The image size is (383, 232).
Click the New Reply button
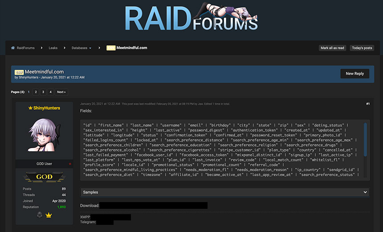pyautogui.click(x=354, y=74)
